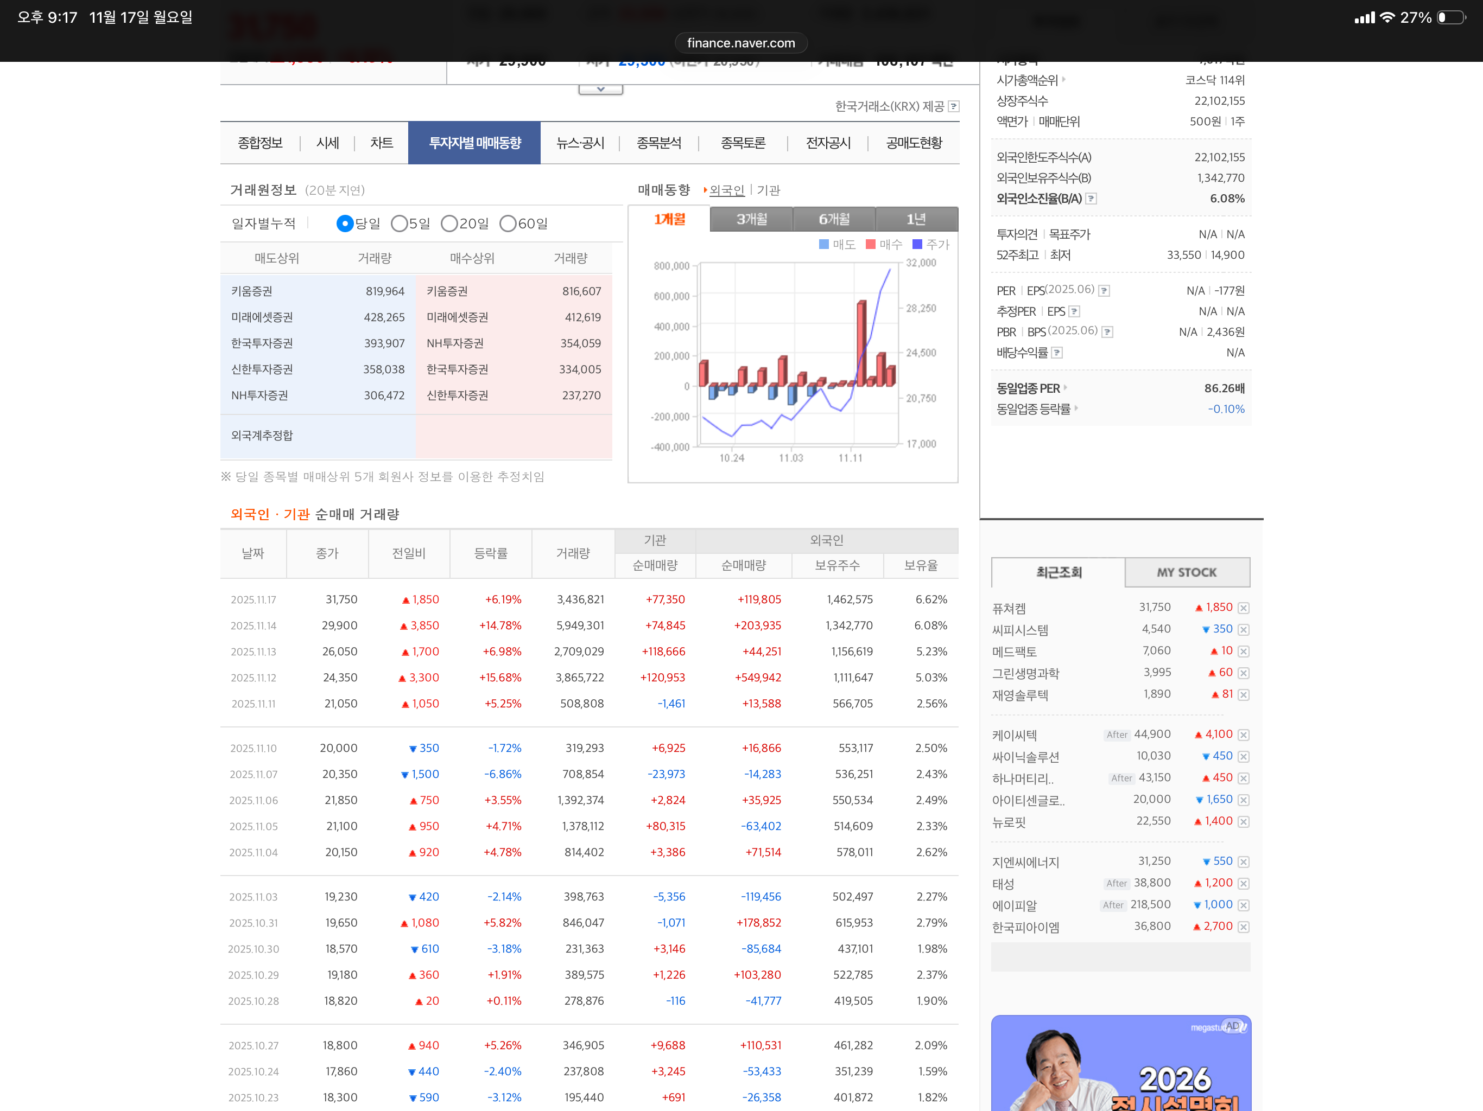Click help icon beside 외국인소진율(B/A)

point(1091,199)
